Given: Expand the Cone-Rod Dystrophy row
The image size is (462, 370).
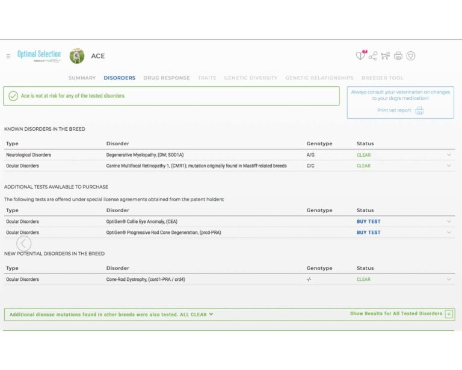Looking at the screenshot, I should click(x=449, y=279).
